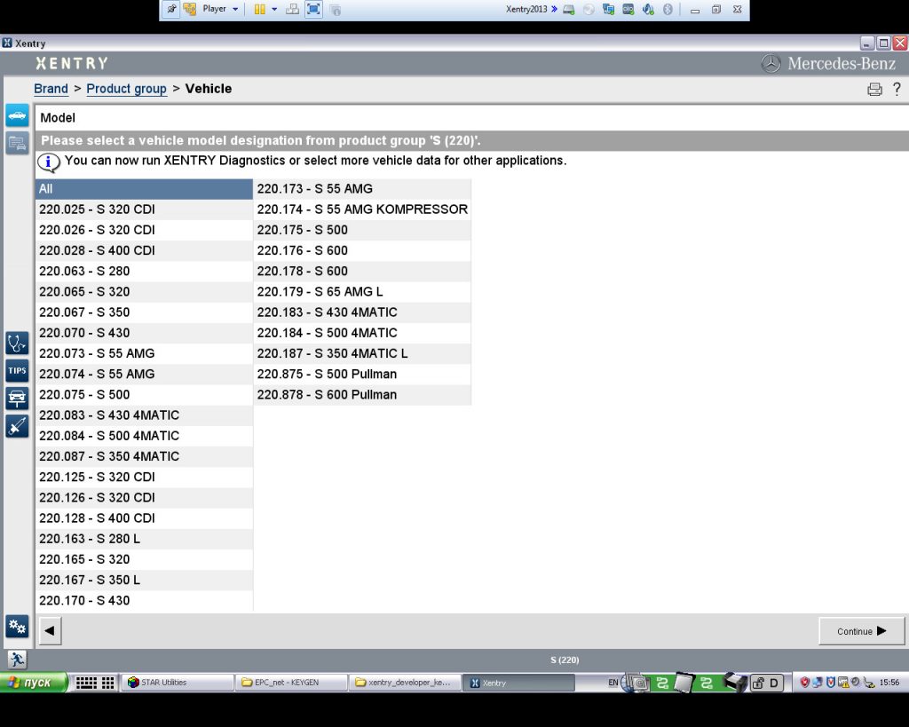Select model 220.065 - S 320
Image resolution: width=909 pixels, height=727 pixels.
(145, 292)
